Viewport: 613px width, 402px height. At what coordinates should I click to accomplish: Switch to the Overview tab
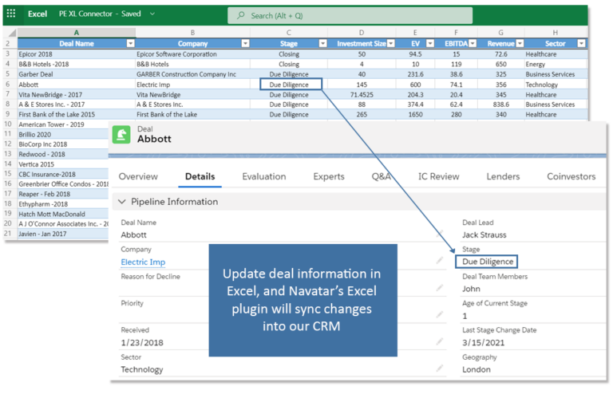pos(138,176)
